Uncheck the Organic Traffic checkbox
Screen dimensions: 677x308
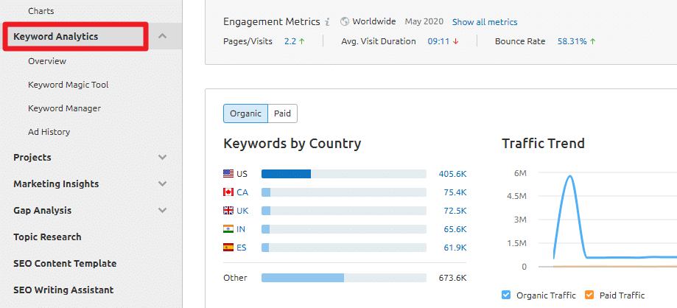tap(506, 295)
